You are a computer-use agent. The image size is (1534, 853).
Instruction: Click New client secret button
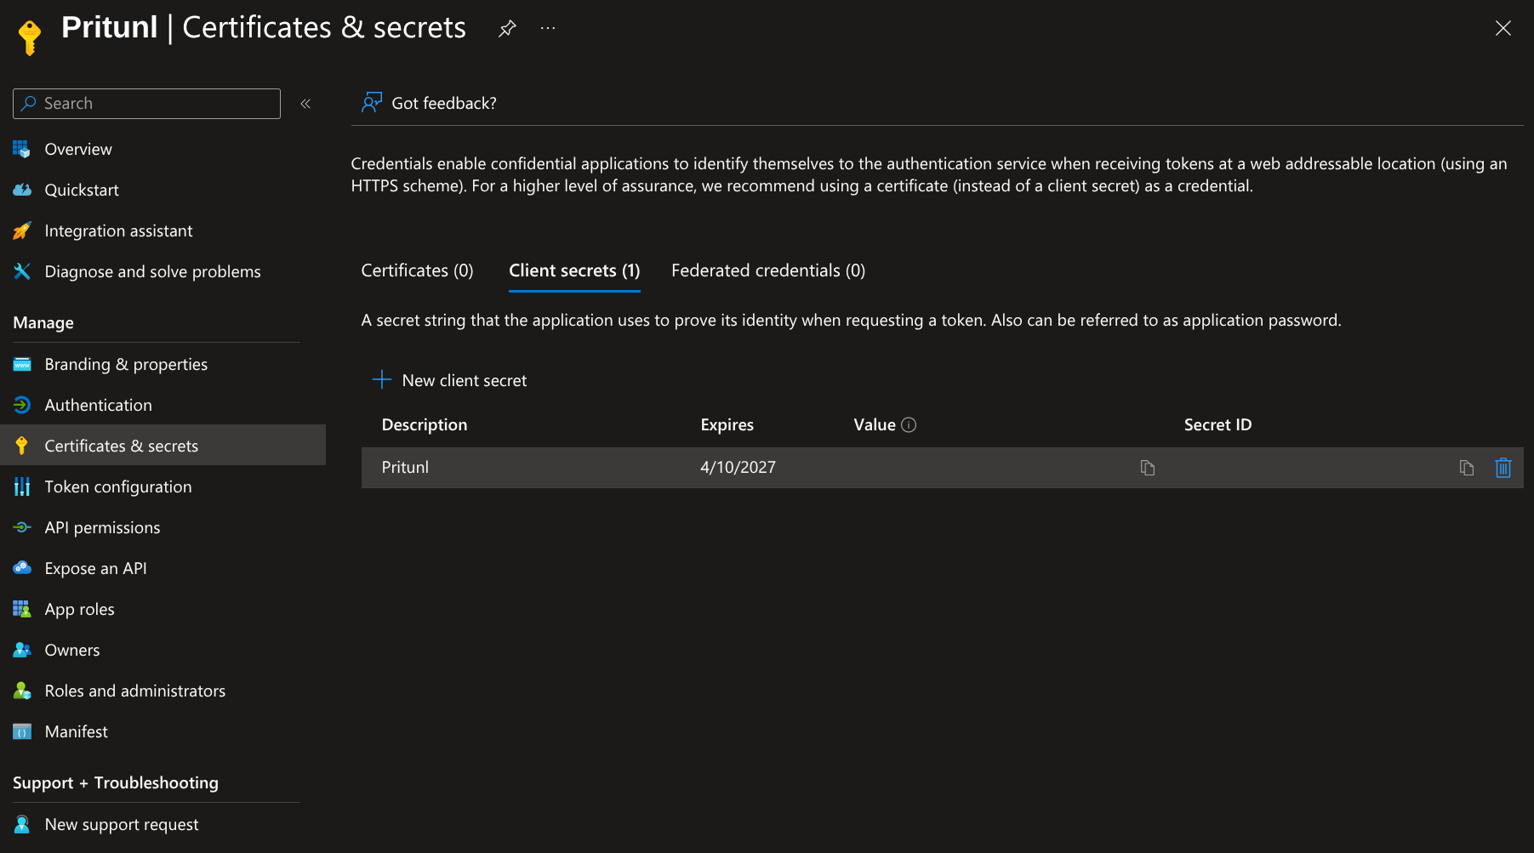click(450, 380)
